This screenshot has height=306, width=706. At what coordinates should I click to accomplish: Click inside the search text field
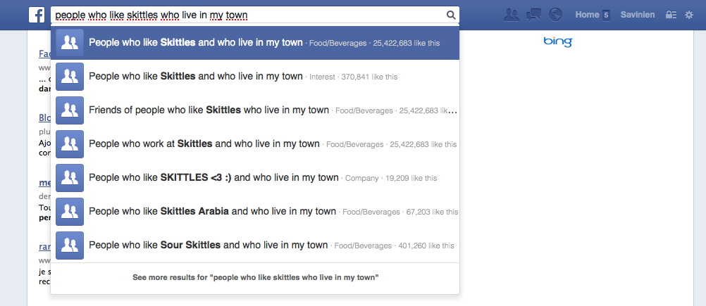click(x=247, y=15)
